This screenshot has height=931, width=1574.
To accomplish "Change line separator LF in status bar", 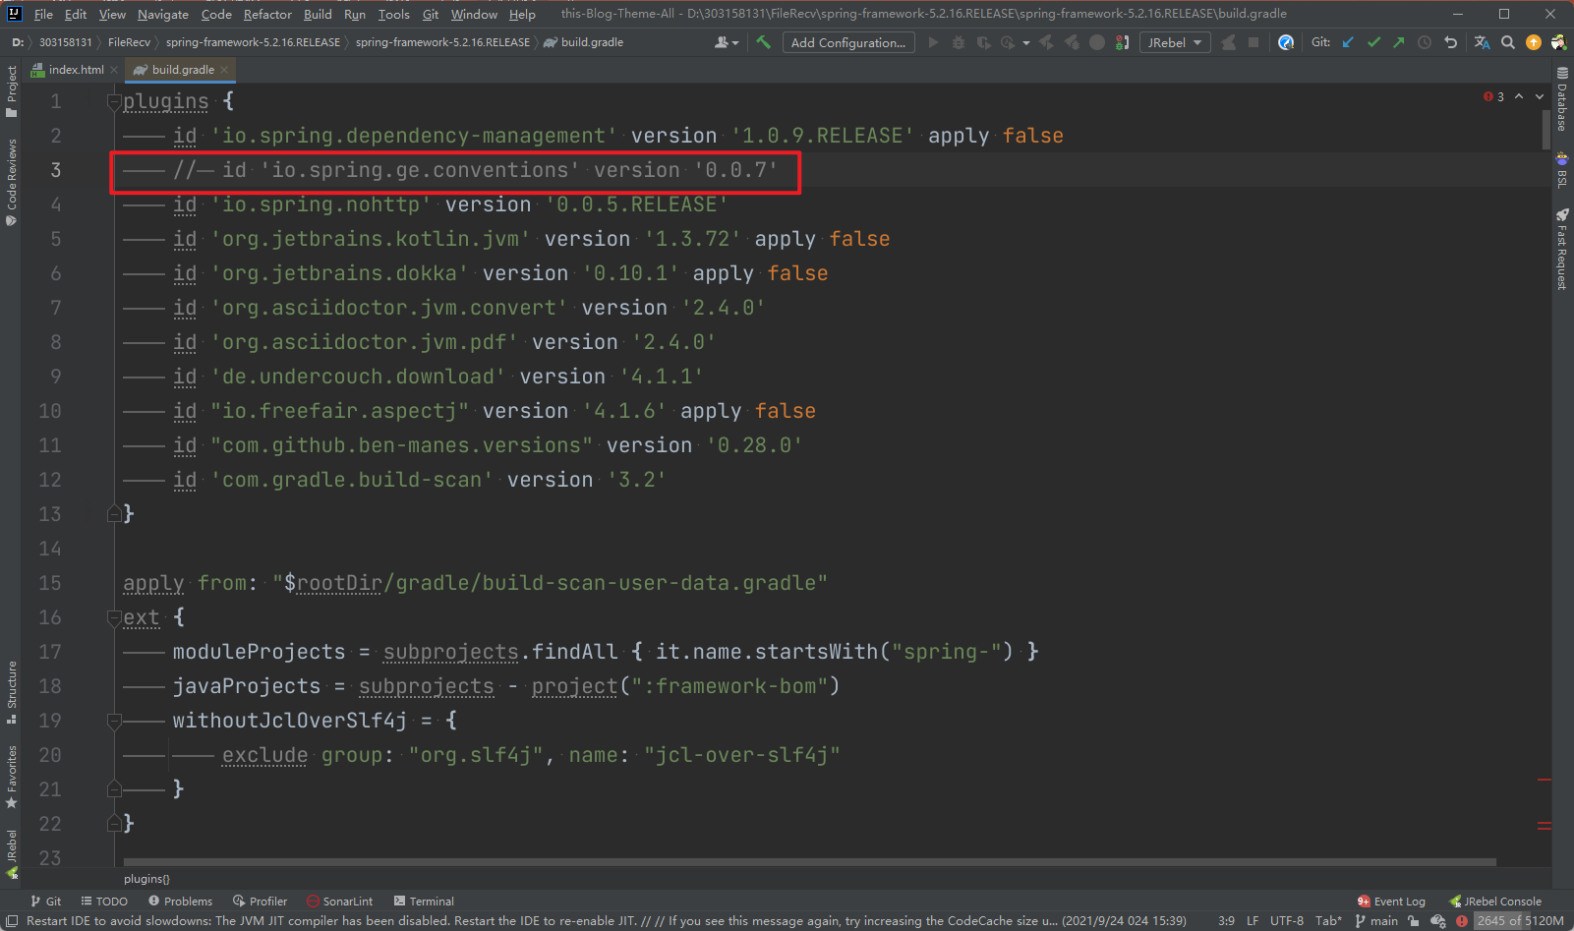I will (x=1253, y=921).
